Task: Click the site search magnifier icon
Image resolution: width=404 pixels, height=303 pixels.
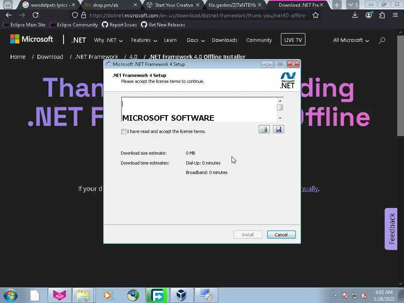Action: (x=382, y=40)
